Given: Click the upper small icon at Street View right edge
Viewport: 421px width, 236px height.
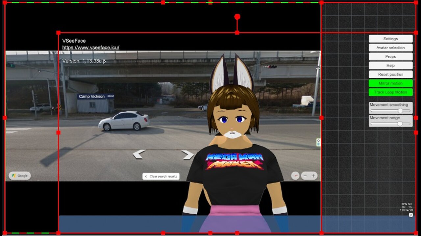Looking at the screenshot, I should 318,141.
